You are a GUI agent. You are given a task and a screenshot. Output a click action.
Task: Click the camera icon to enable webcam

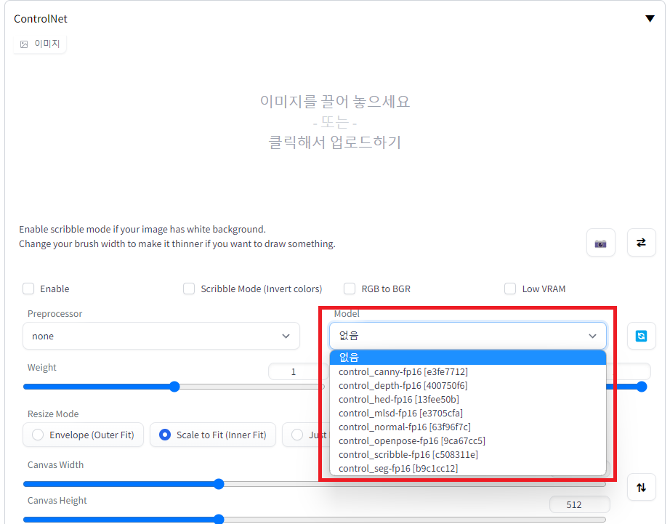(x=601, y=241)
